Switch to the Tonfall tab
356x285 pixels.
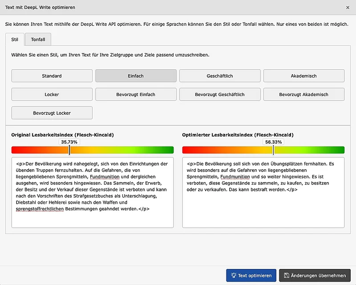(38, 39)
